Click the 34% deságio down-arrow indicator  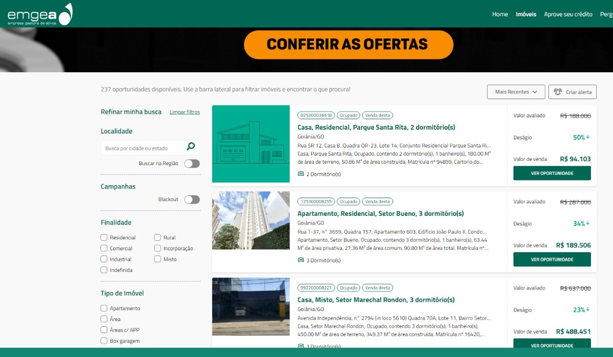(588, 223)
